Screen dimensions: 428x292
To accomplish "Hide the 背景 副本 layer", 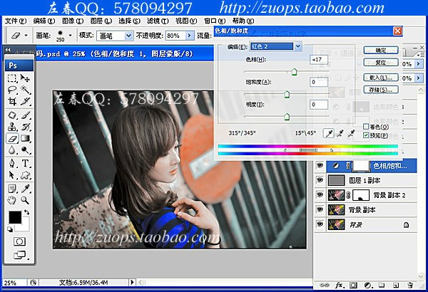I will click(x=320, y=209).
